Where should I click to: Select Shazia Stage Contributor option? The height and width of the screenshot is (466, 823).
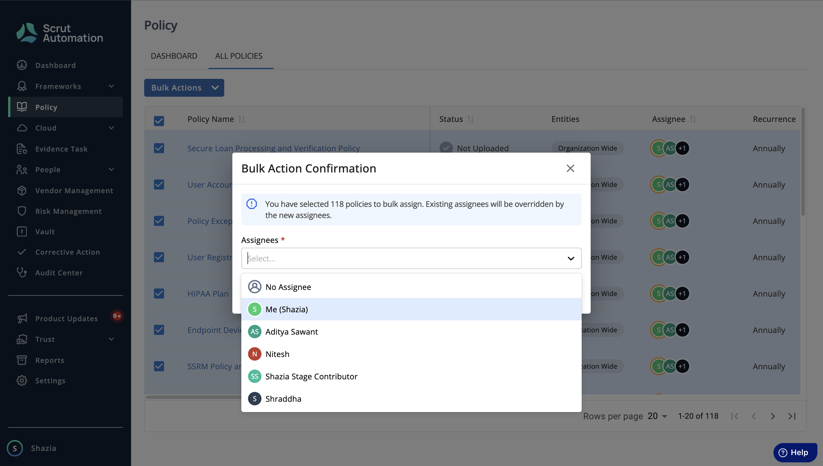click(x=411, y=376)
